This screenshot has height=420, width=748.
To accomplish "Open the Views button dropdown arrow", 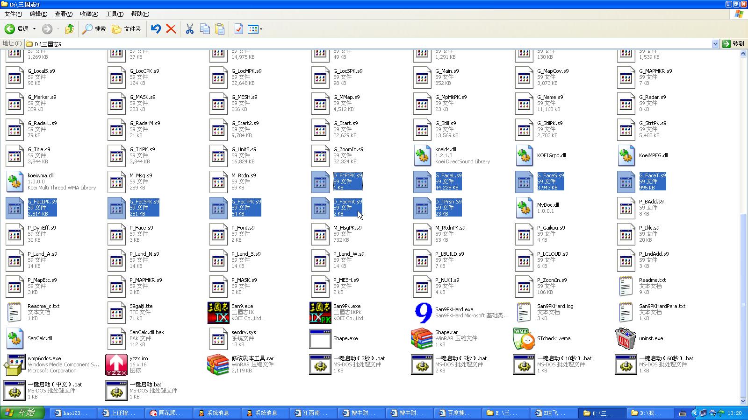I will [x=261, y=29].
